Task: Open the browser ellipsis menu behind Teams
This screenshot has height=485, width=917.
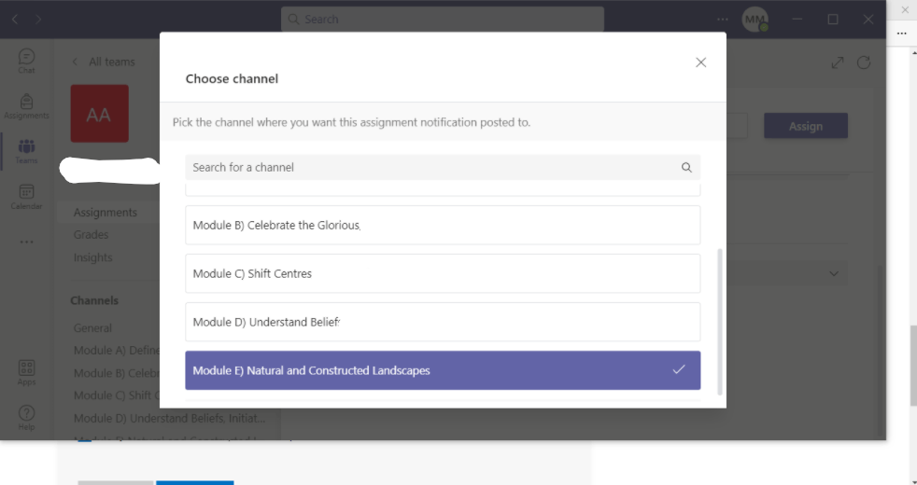Action: coord(902,34)
